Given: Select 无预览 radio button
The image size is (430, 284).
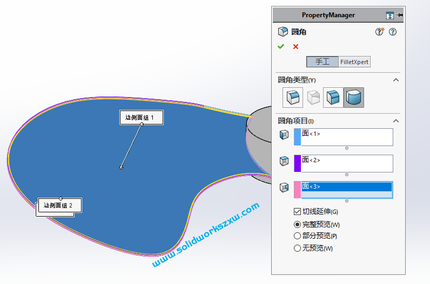Looking at the screenshot, I should click(297, 248).
